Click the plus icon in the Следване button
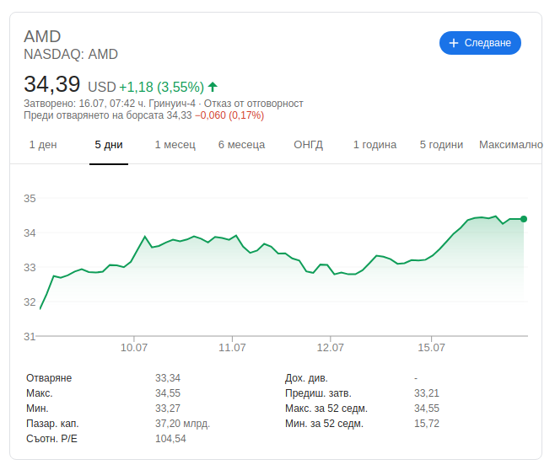The height and width of the screenshot is (470, 555). 454,43
